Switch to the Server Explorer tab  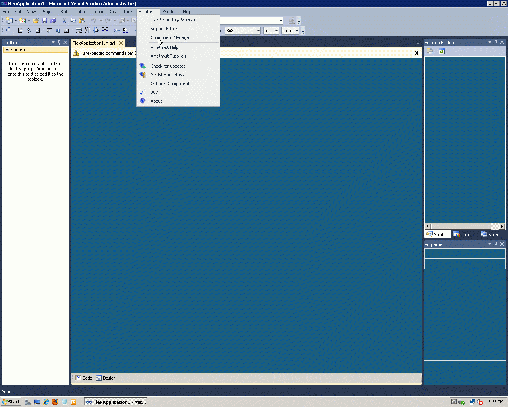click(492, 235)
